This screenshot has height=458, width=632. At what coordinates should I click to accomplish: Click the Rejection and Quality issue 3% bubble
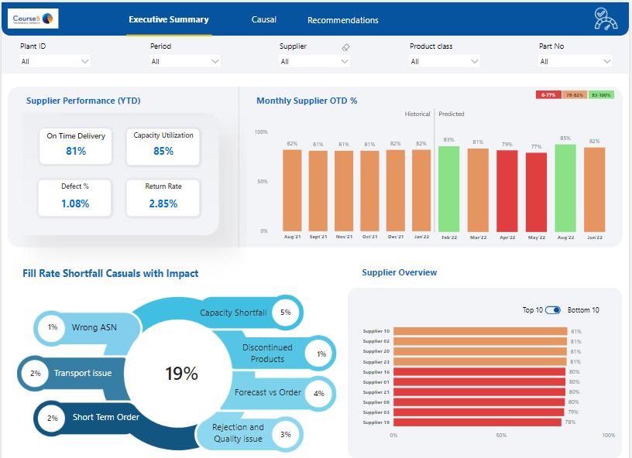coord(285,434)
